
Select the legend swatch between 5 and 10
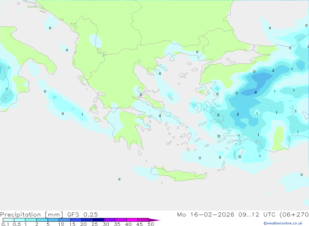coord(53,220)
